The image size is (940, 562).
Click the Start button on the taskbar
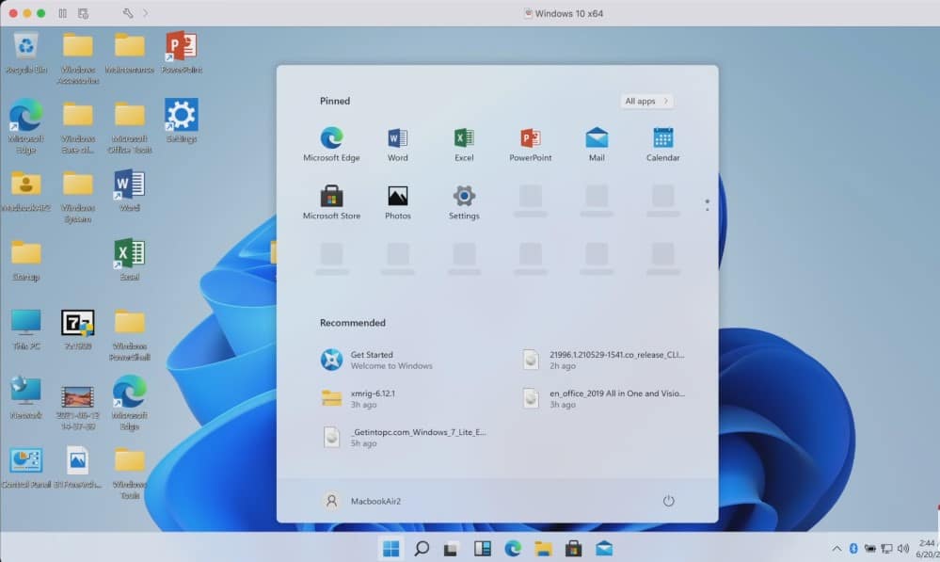(x=392, y=547)
